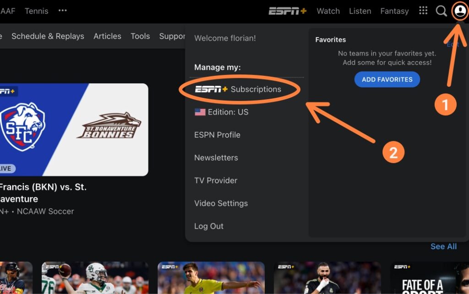Click the SFC bulldog team logo
The image size is (469, 294).
pyautogui.click(x=22, y=127)
